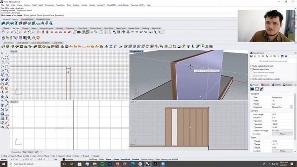Switch to the VisualARQ Tools tab
The height and width of the screenshot is (167, 297).
[x=43, y=19]
